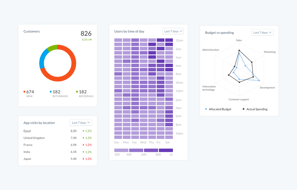Viewport: 297px width, 190px height.
Task: Click the 674 new customers value
Action: 30,92
